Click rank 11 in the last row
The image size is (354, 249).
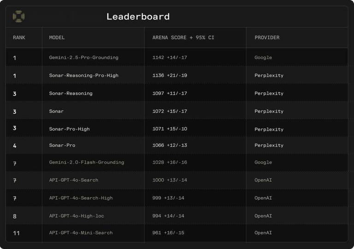[16, 233]
